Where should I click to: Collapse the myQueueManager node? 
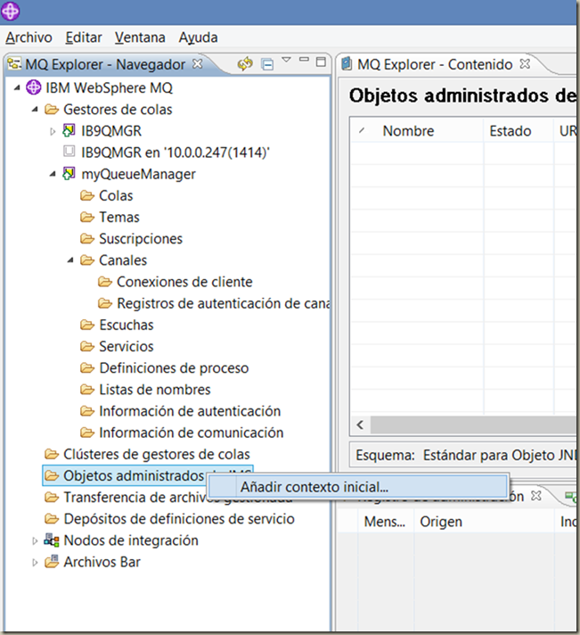tap(53, 174)
